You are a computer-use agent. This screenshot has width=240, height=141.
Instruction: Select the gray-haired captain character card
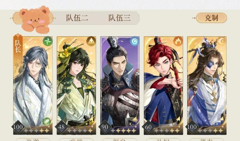33,85
